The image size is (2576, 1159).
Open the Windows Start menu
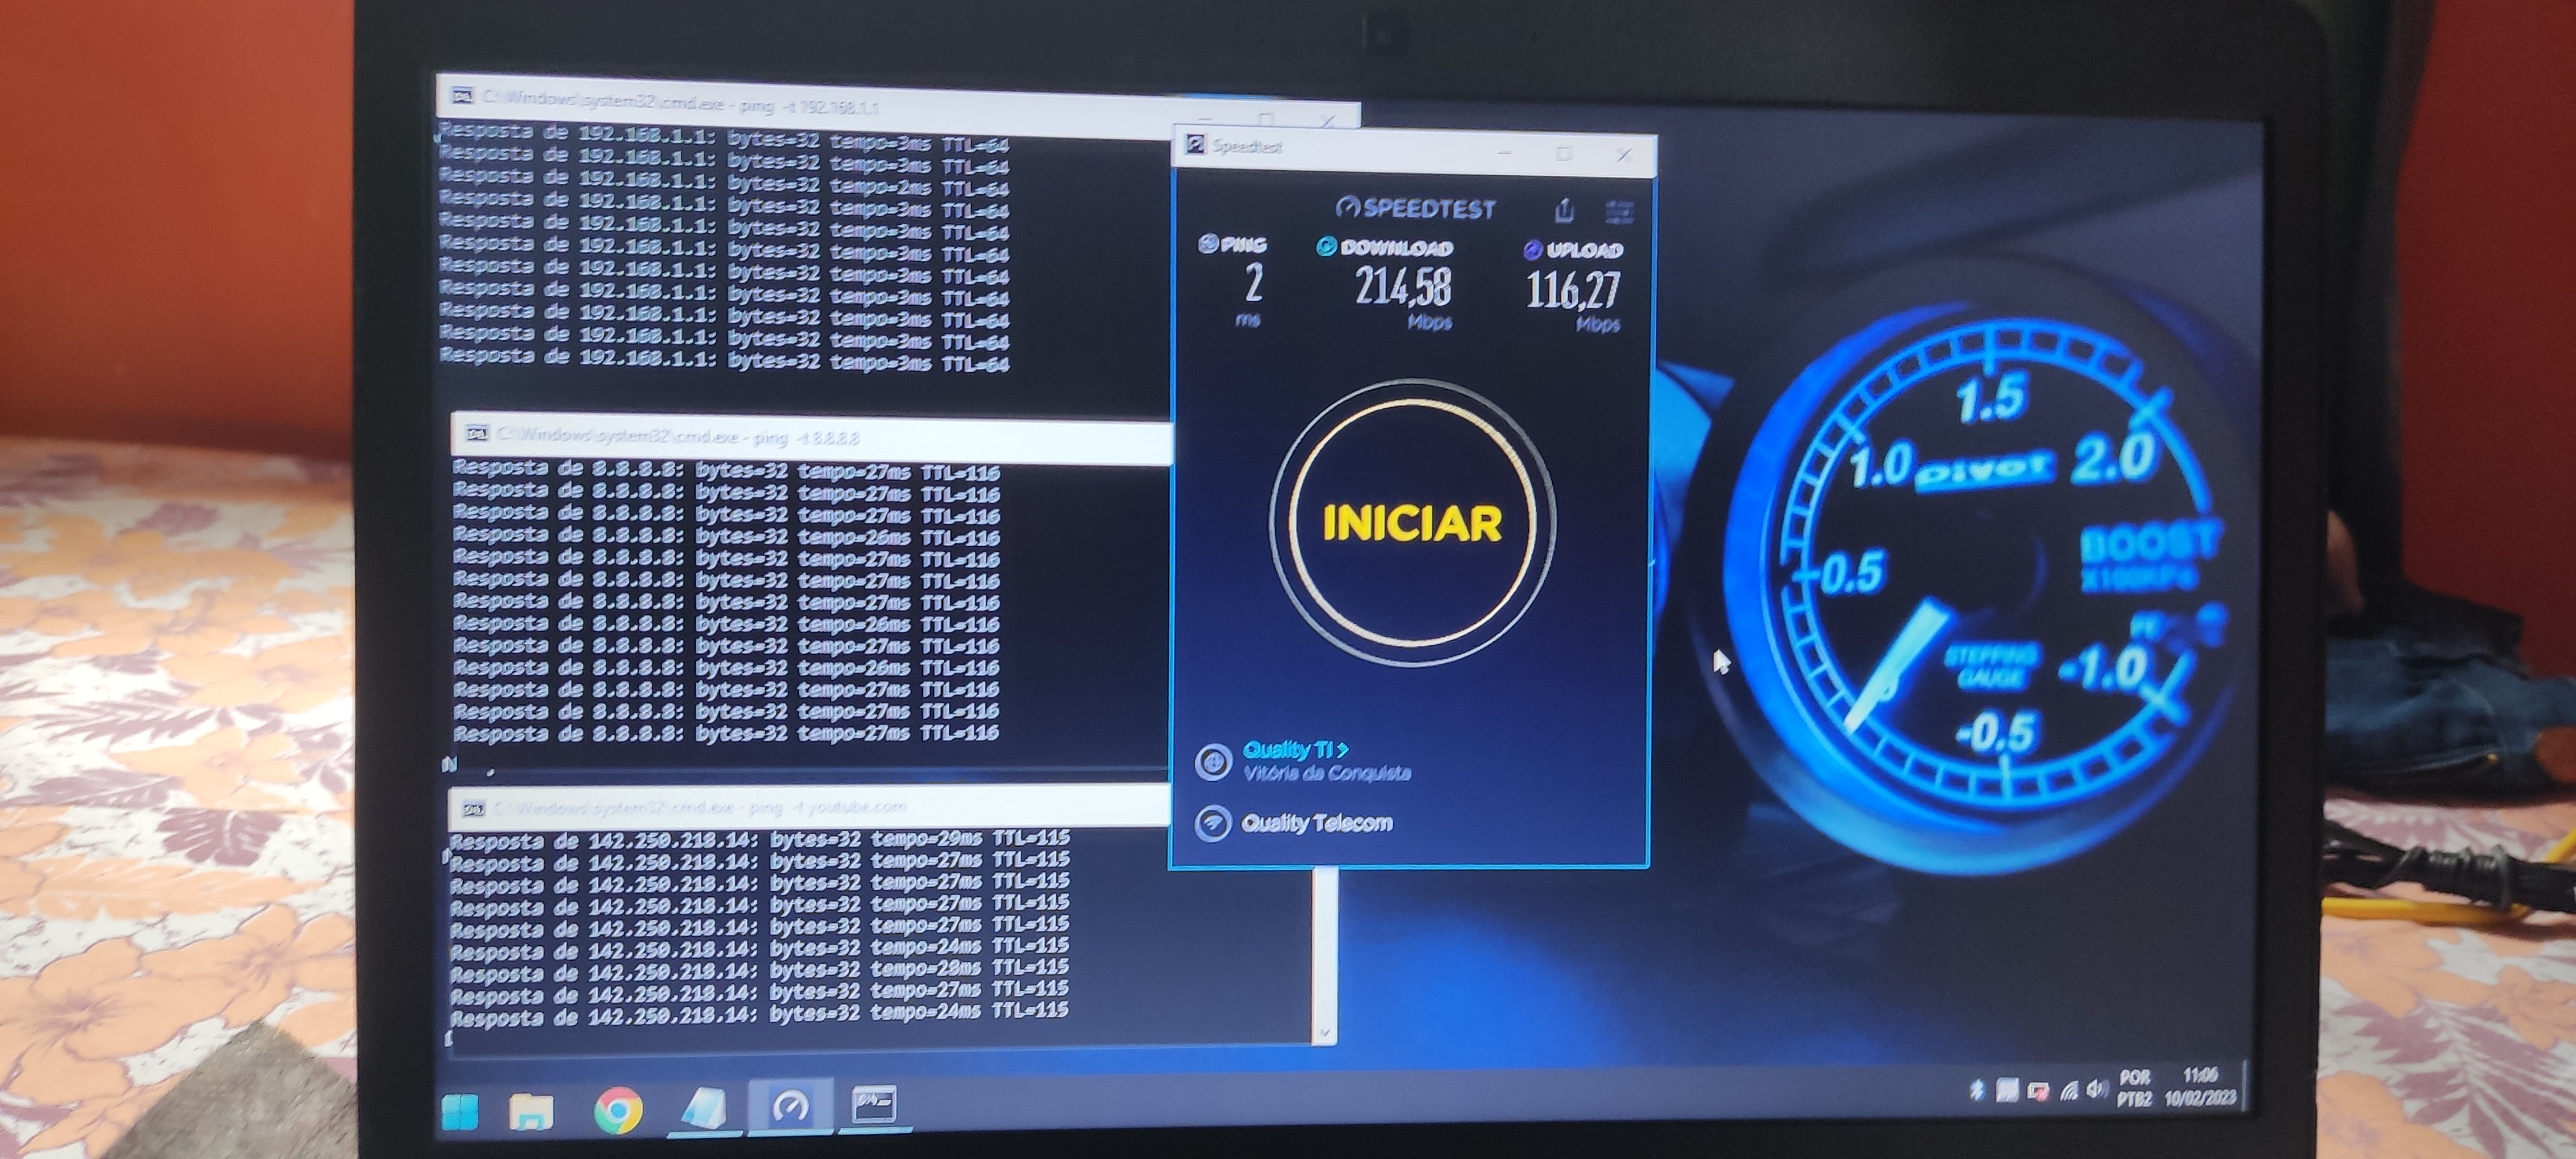(x=460, y=1111)
